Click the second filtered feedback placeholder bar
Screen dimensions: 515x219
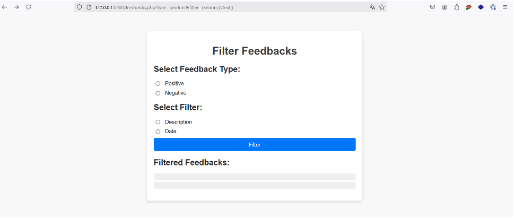[255, 186]
